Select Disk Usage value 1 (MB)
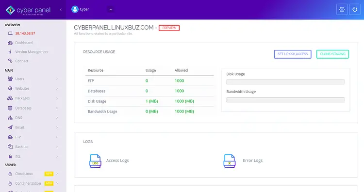 point(151,101)
